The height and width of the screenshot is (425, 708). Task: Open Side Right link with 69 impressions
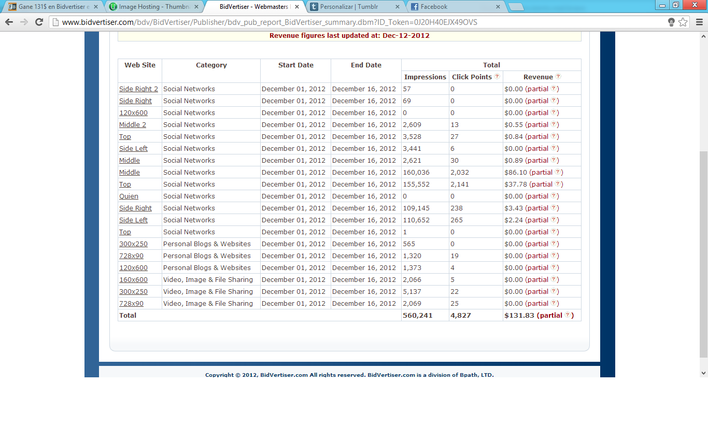135,101
